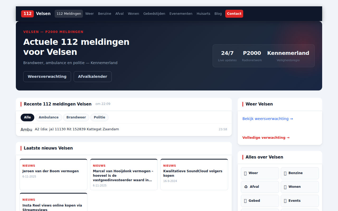Filter meldingen by Ambulance
Screen dimensions: 338x211
point(49,117)
